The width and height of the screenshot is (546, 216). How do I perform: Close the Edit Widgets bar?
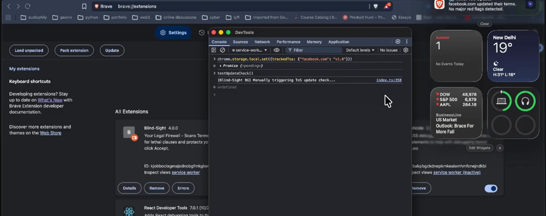[500, 148]
